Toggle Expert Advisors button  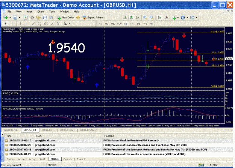coord(94,18)
